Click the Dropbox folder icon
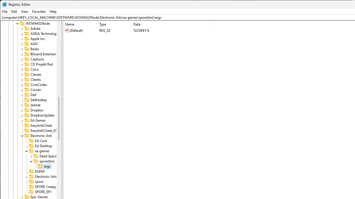 [x=27, y=110]
